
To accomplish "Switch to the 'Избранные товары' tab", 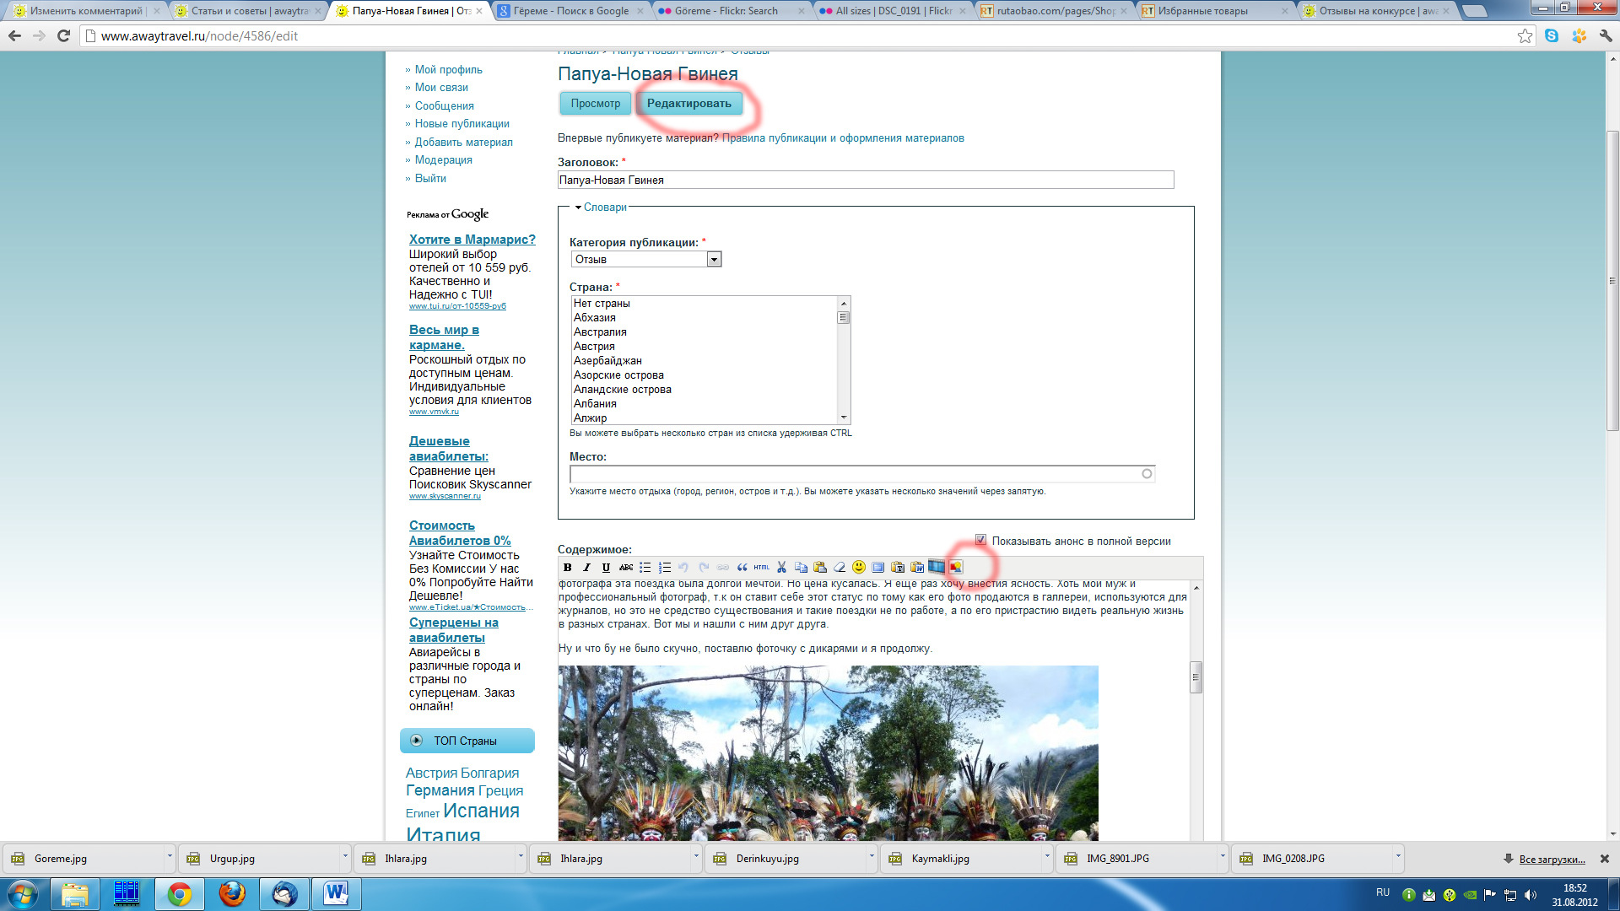I will (1215, 11).
